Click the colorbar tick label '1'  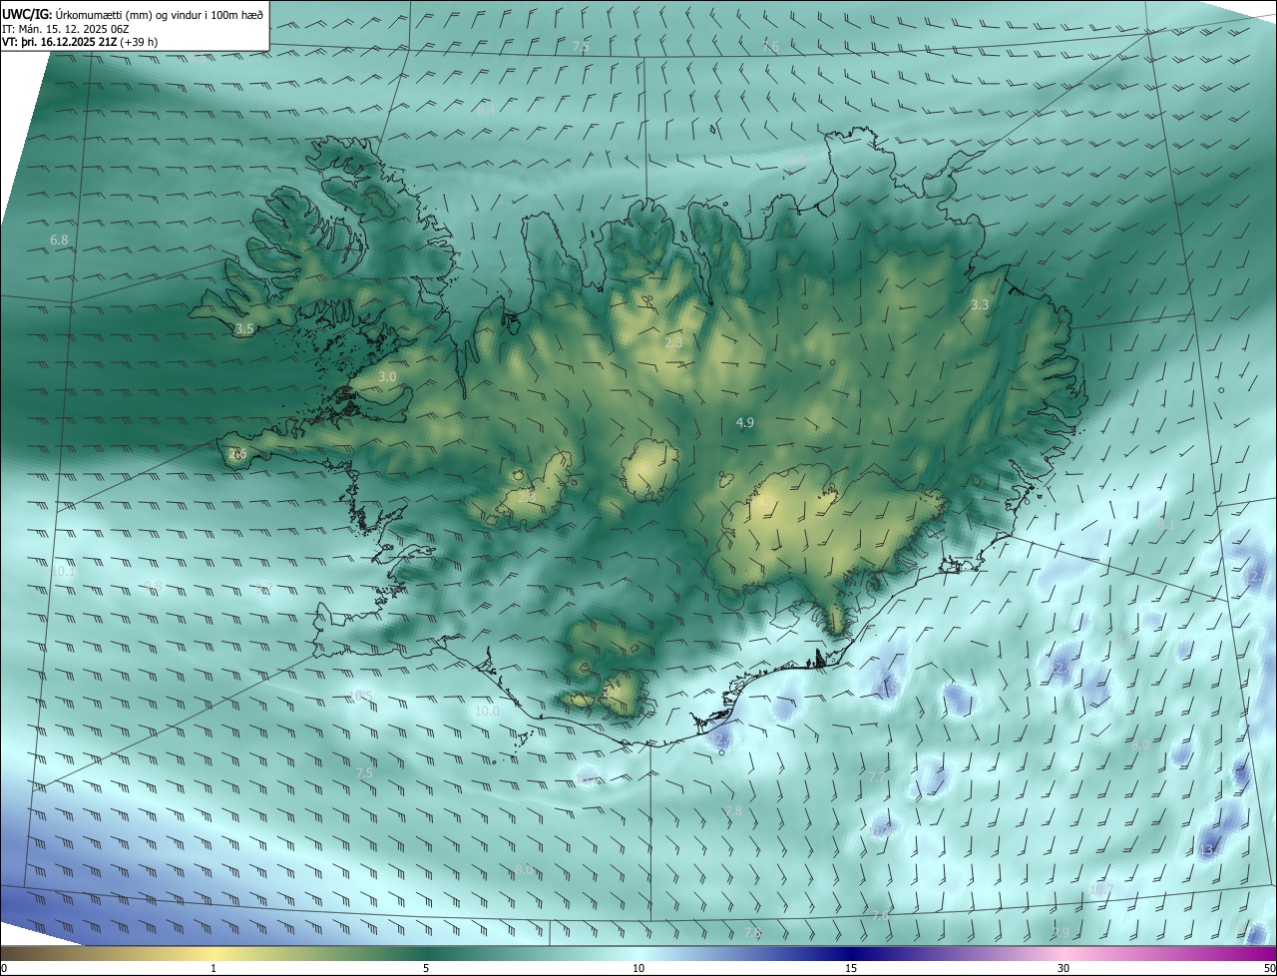click(x=213, y=968)
